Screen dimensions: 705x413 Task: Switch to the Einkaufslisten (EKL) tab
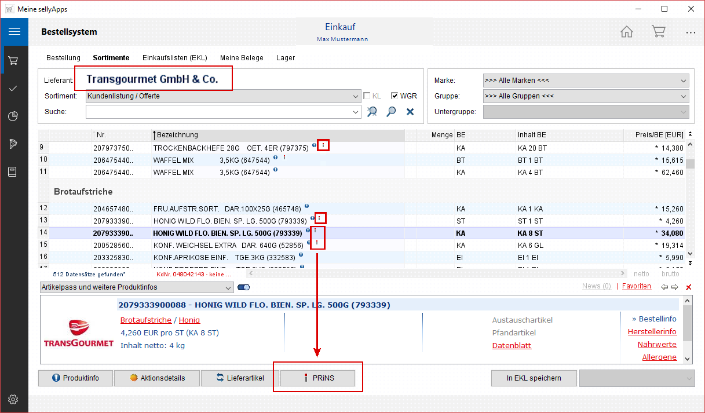tap(174, 58)
